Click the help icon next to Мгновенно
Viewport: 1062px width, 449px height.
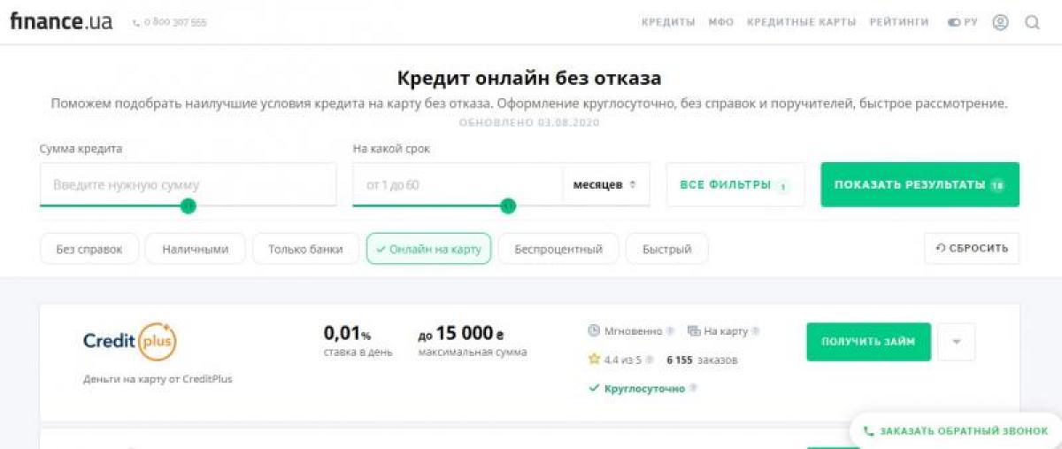click(670, 331)
